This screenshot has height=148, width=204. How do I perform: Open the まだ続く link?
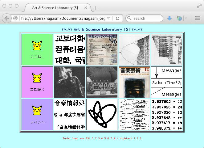(x=37, y=89)
